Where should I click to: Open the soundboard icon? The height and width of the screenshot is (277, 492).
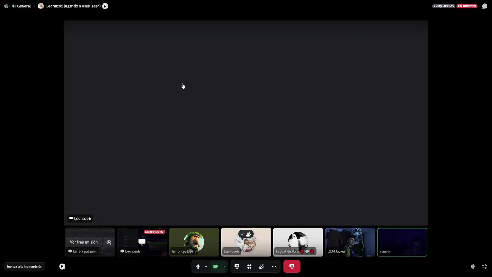click(x=262, y=267)
